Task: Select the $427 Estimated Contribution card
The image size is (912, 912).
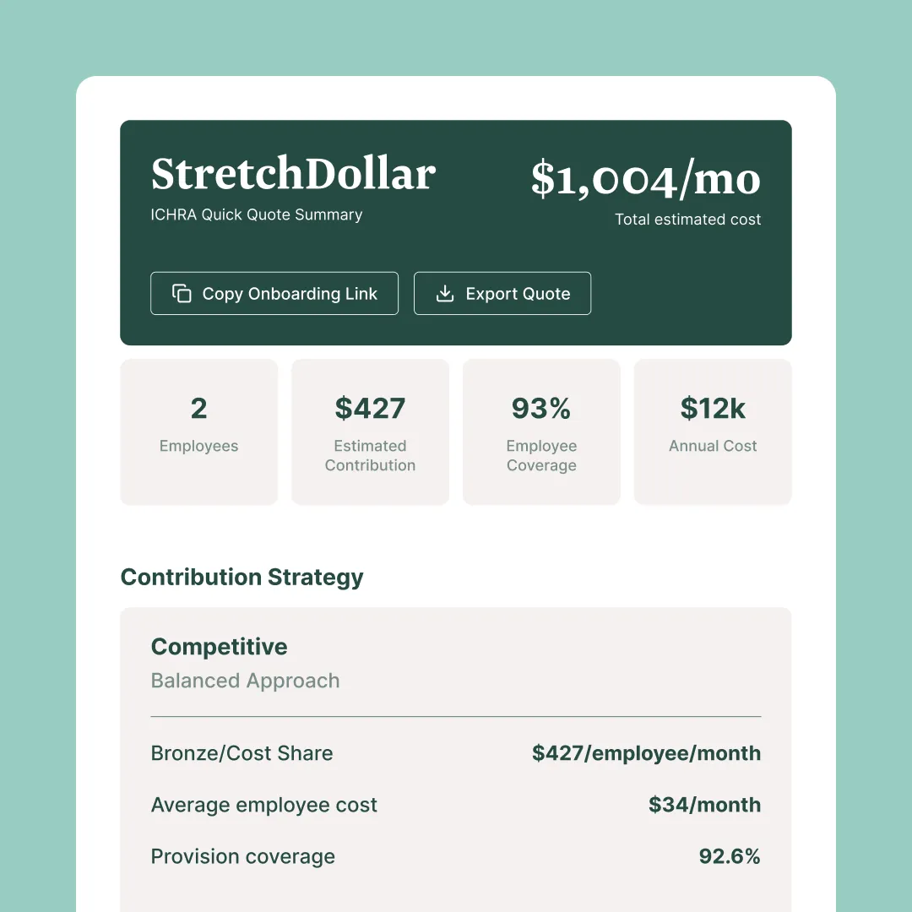Action: point(370,432)
